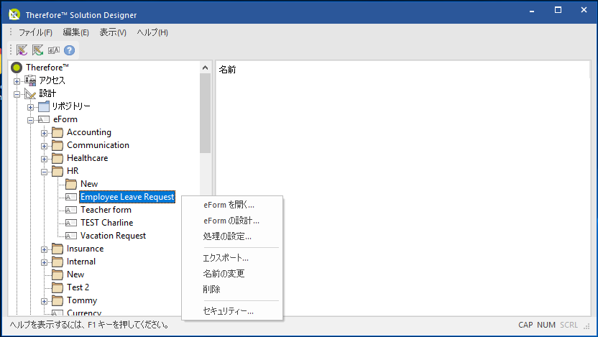
Task: Click the CAP indicator in status bar
Action: [x=525, y=325]
